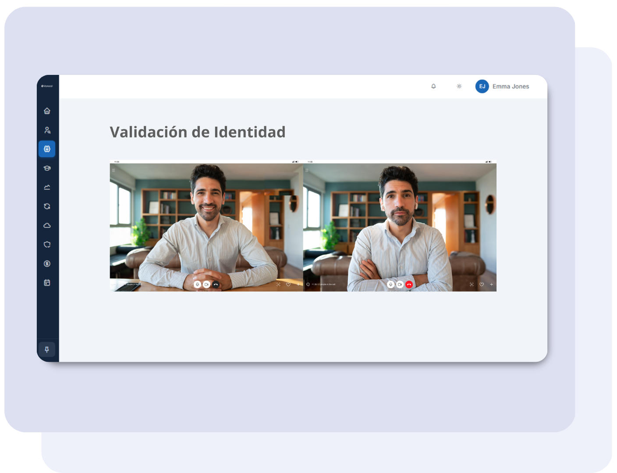The width and height of the screenshot is (617, 473).
Task: Open the hamburger menu in left video
Action: tap(113, 170)
